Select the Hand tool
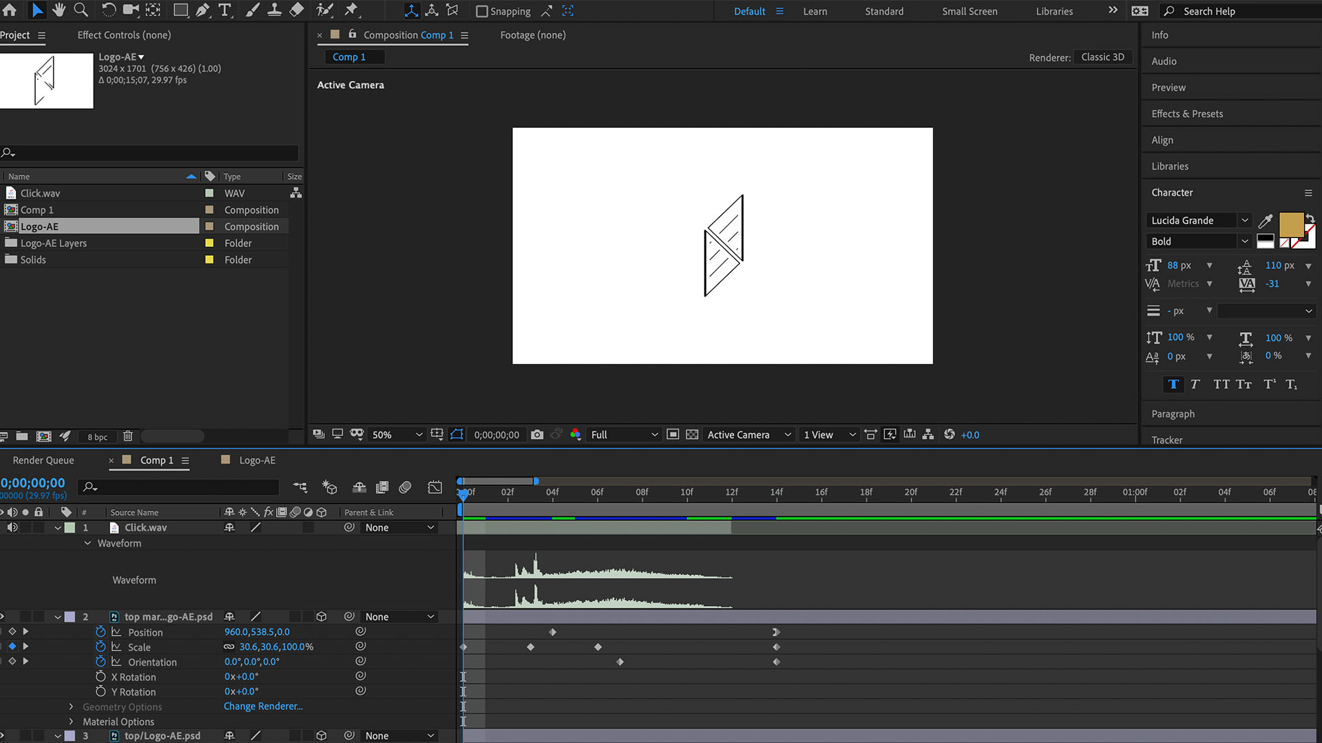This screenshot has height=743, width=1322. coord(59,10)
